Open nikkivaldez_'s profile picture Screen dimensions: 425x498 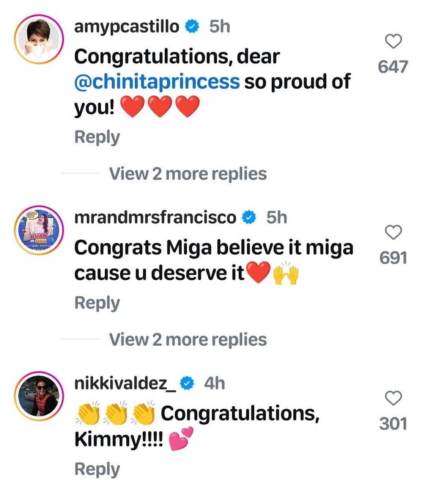click(x=39, y=397)
